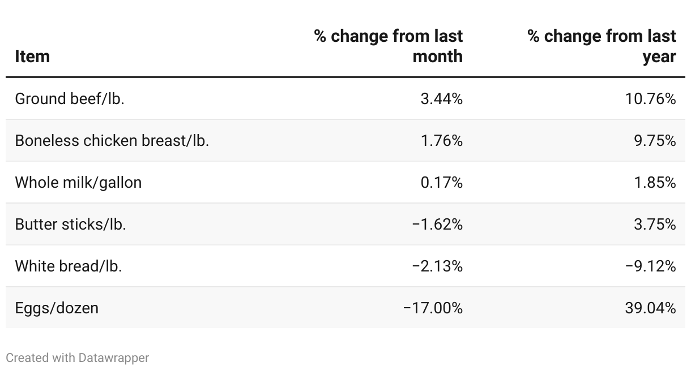Select the −1.62% butter sticks cell
Screen dimensions: 691x371
(437, 225)
